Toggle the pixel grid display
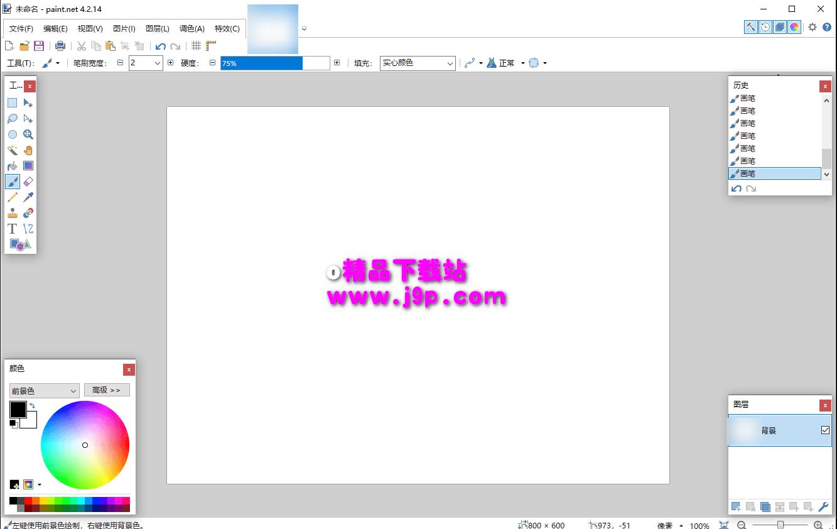837x529 pixels. click(x=197, y=46)
